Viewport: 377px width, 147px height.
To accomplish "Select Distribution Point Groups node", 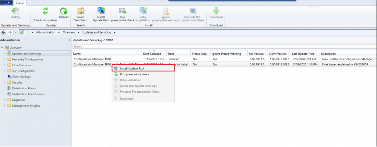I will coord(28,94).
